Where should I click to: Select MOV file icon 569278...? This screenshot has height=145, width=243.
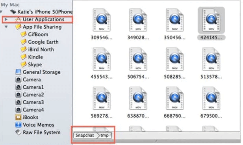click(102, 98)
